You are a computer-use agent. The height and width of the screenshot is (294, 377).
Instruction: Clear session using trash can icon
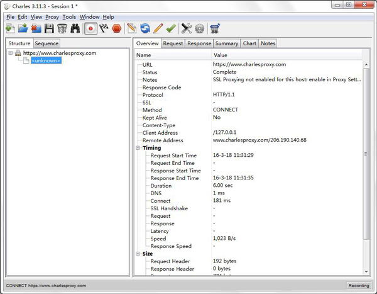coord(62,28)
